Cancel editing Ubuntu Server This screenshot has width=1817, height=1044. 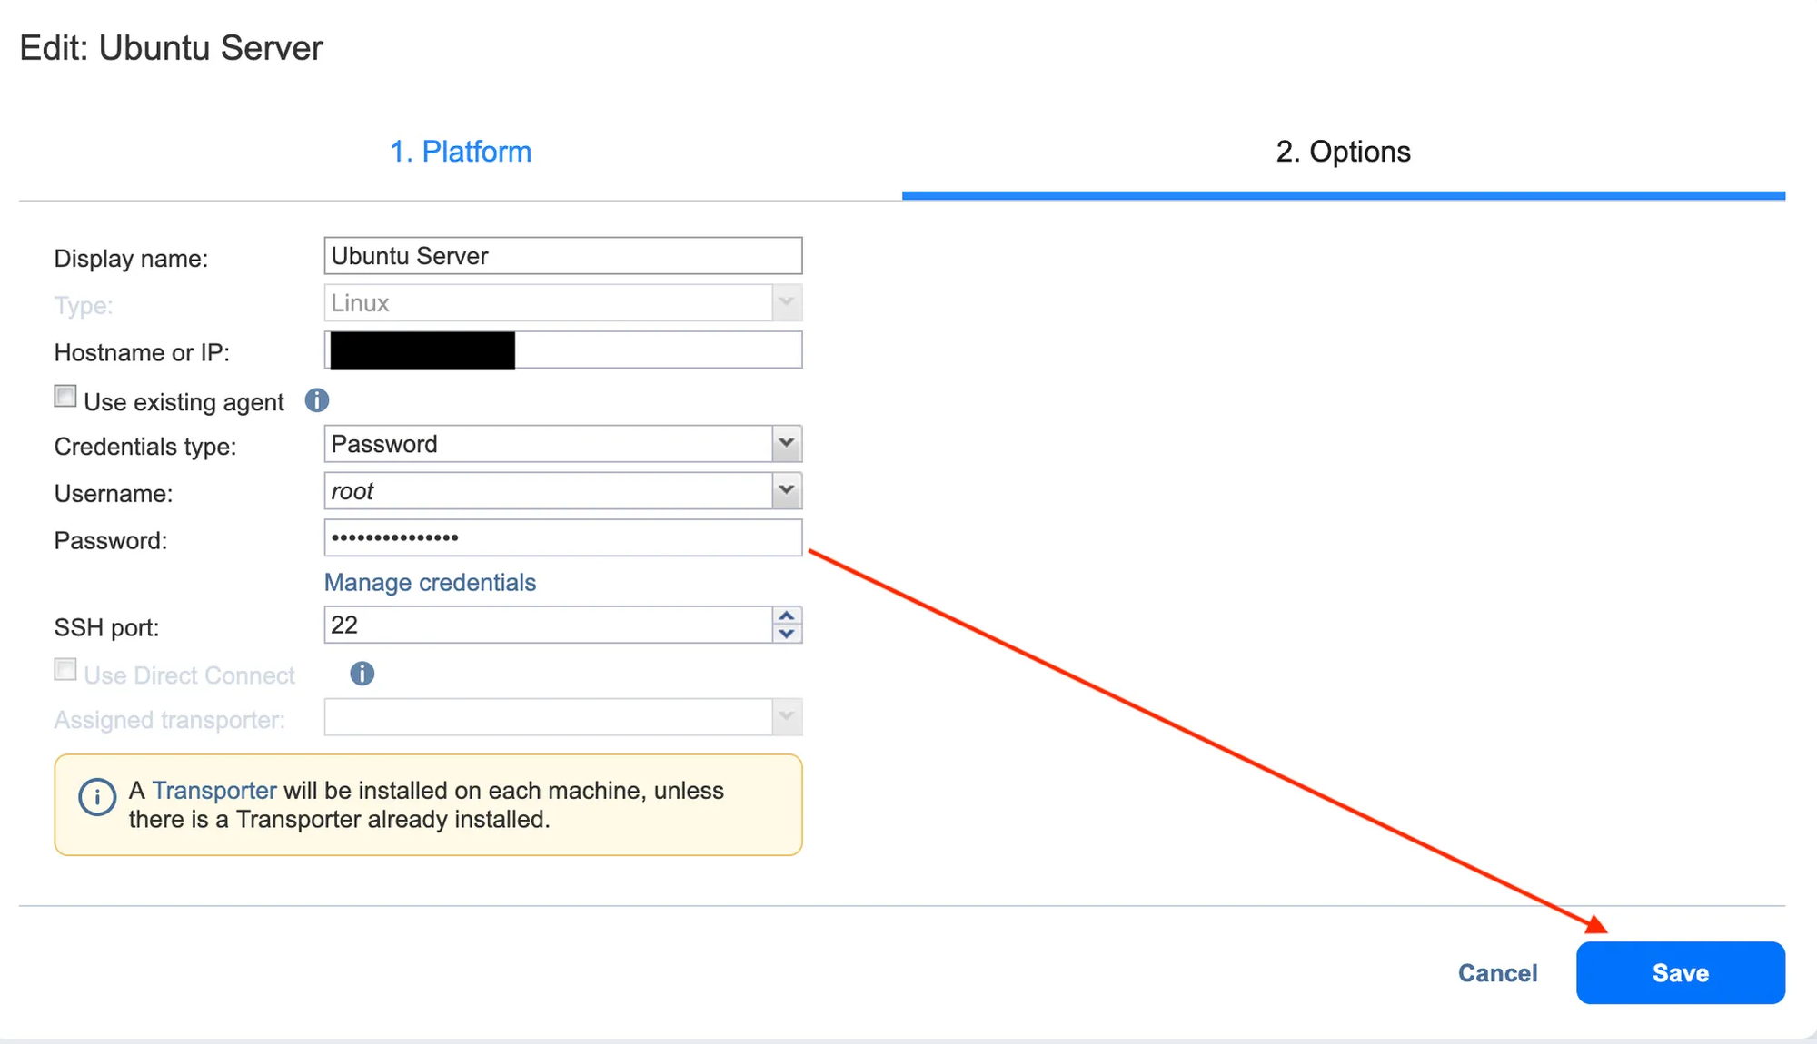[1497, 972]
